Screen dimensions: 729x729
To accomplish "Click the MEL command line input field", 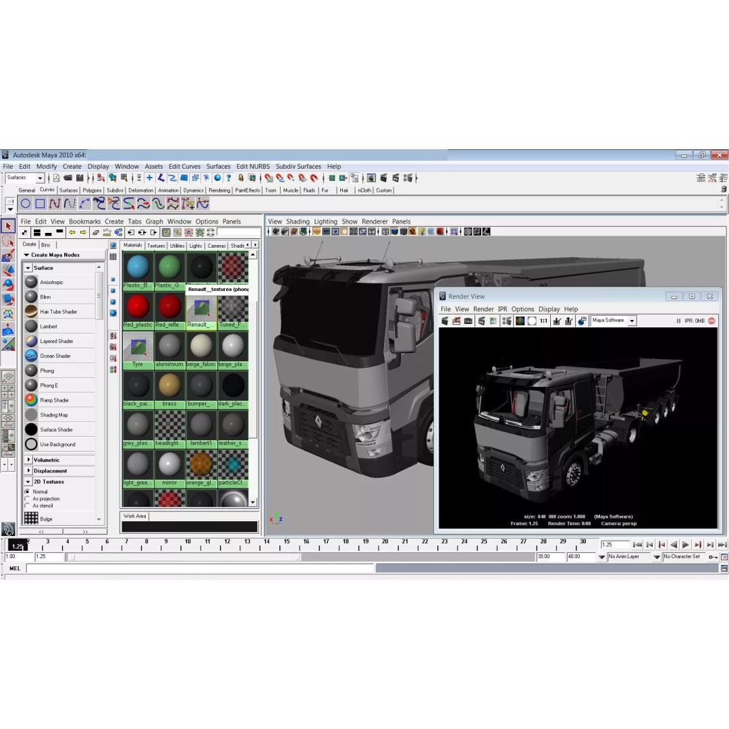I will [200, 568].
